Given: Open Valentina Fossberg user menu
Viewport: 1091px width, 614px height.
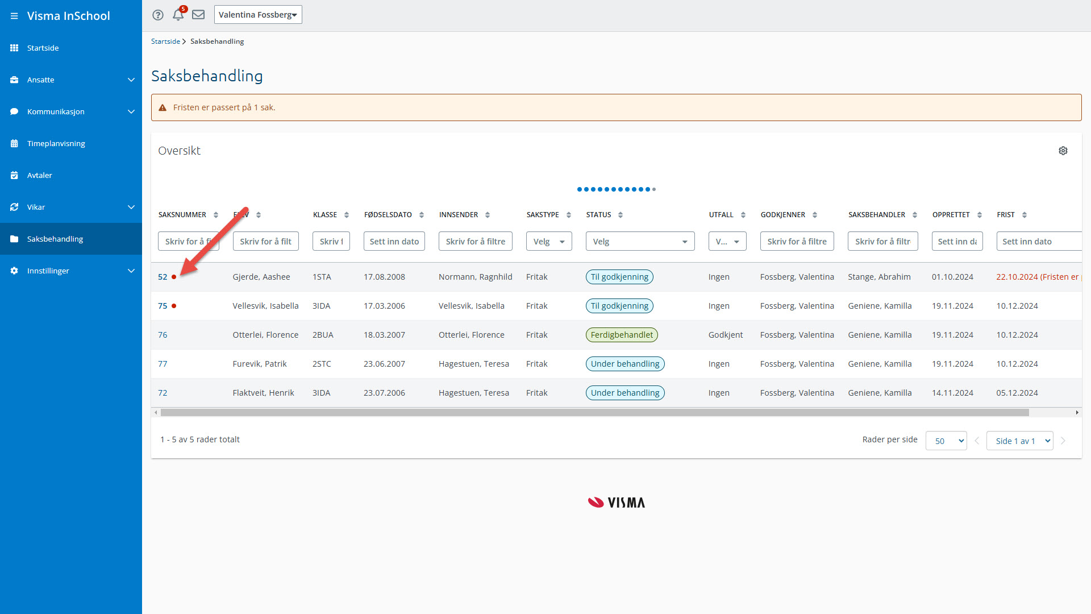Looking at the screenshot, I should (258, 15).
